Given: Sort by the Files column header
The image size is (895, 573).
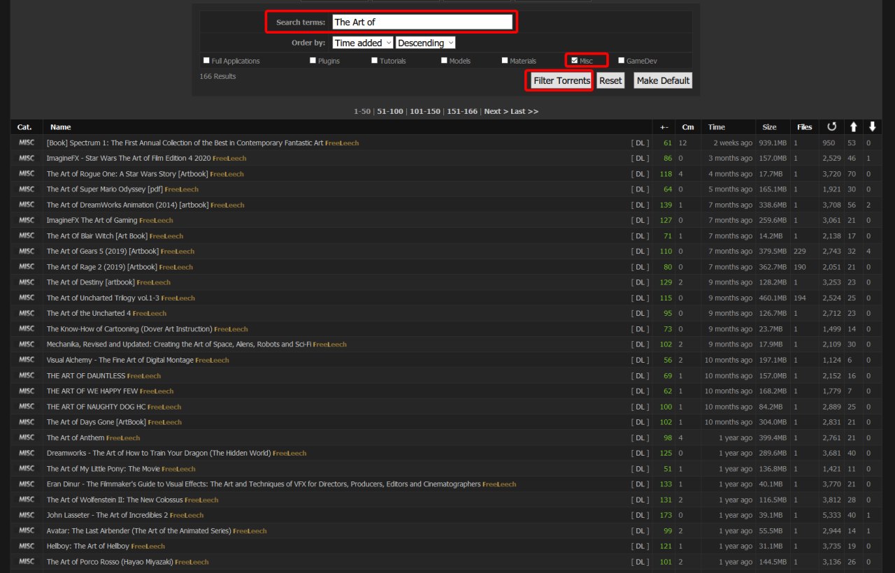Looking at the screenshot, I should [x=805, y=127].
